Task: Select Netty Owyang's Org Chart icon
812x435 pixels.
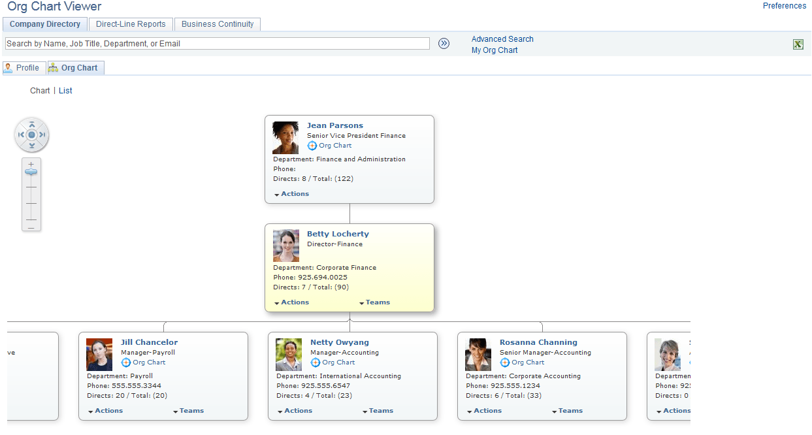Action: coord(314,362)
